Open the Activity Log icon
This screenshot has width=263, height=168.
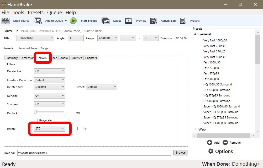pos(154,21)
